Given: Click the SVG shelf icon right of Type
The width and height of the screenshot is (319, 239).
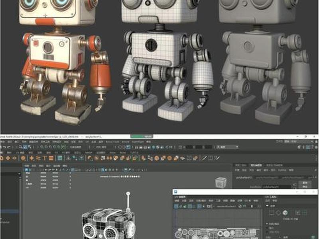Looking at the screenshot, I should pos(51,158).
